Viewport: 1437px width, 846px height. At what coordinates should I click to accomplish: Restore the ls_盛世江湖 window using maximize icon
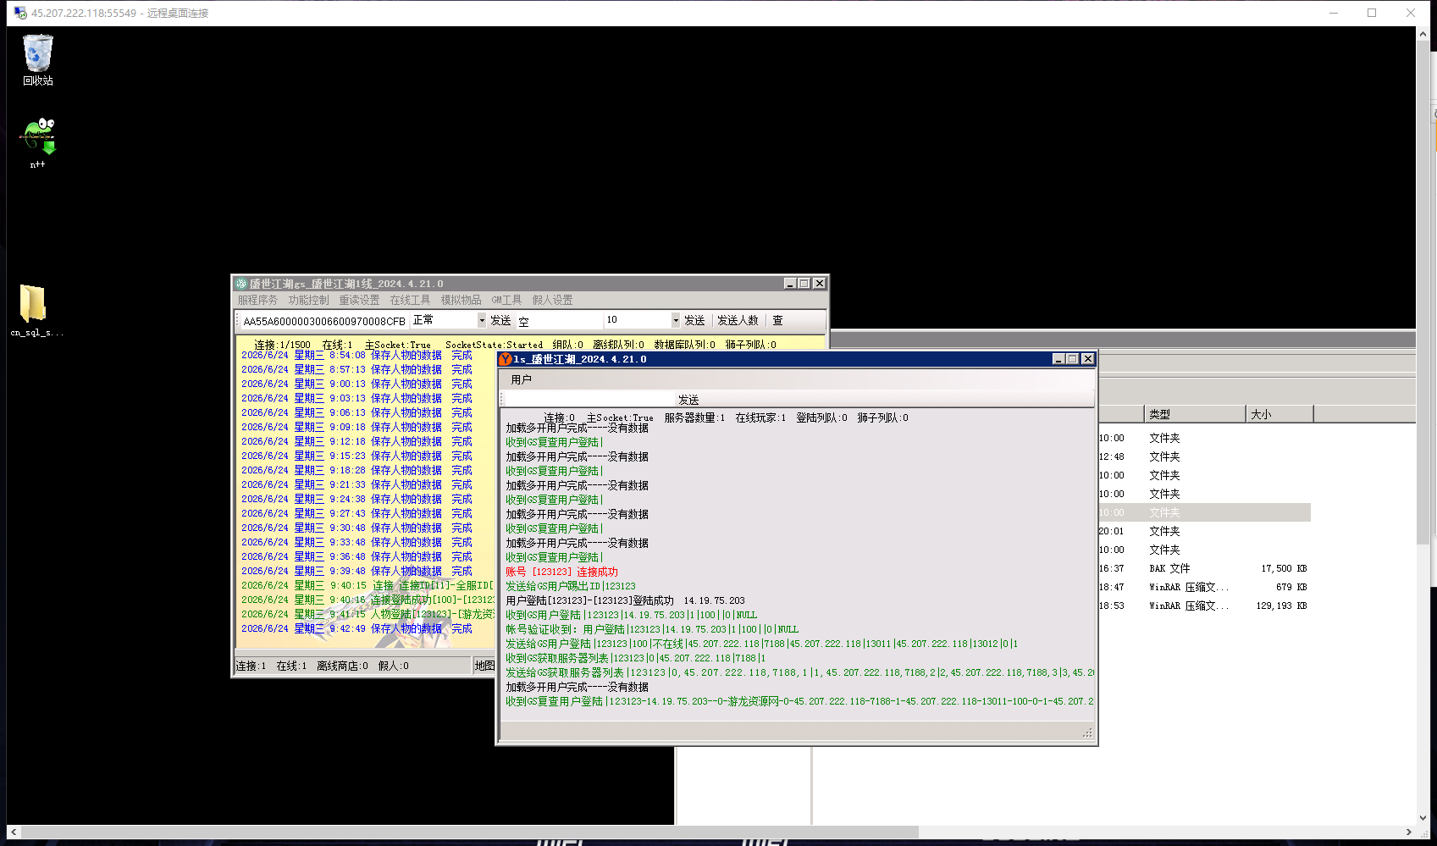(x=1073, y=359)
